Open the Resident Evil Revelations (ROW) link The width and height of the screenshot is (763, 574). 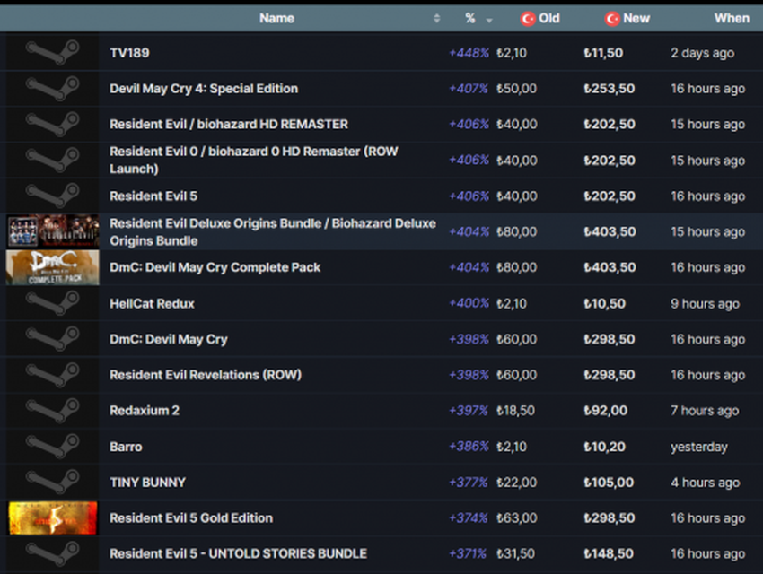click(x=205, y=375)
